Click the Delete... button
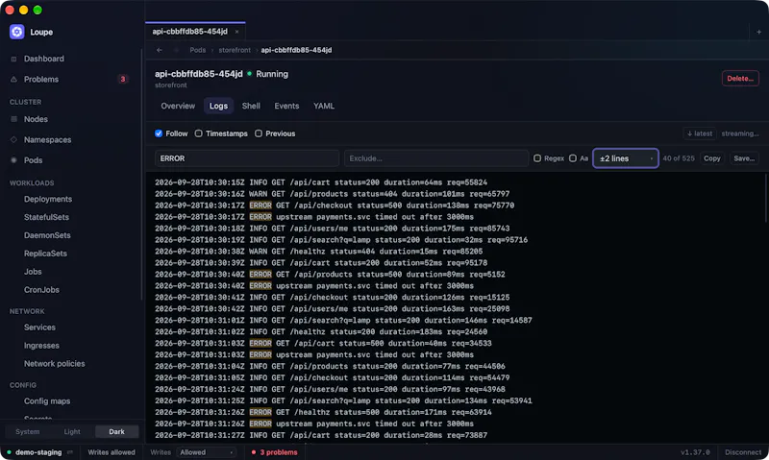This screenshot has width=769, height=460. pos(740,79)
